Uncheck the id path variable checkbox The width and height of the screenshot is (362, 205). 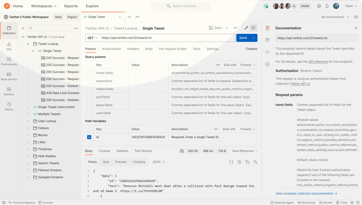(x=89, y=137)
